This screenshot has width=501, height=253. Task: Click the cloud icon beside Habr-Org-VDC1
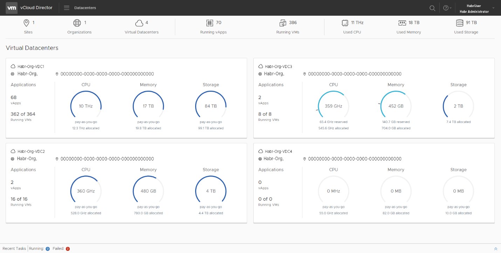(x=13, y=66)
